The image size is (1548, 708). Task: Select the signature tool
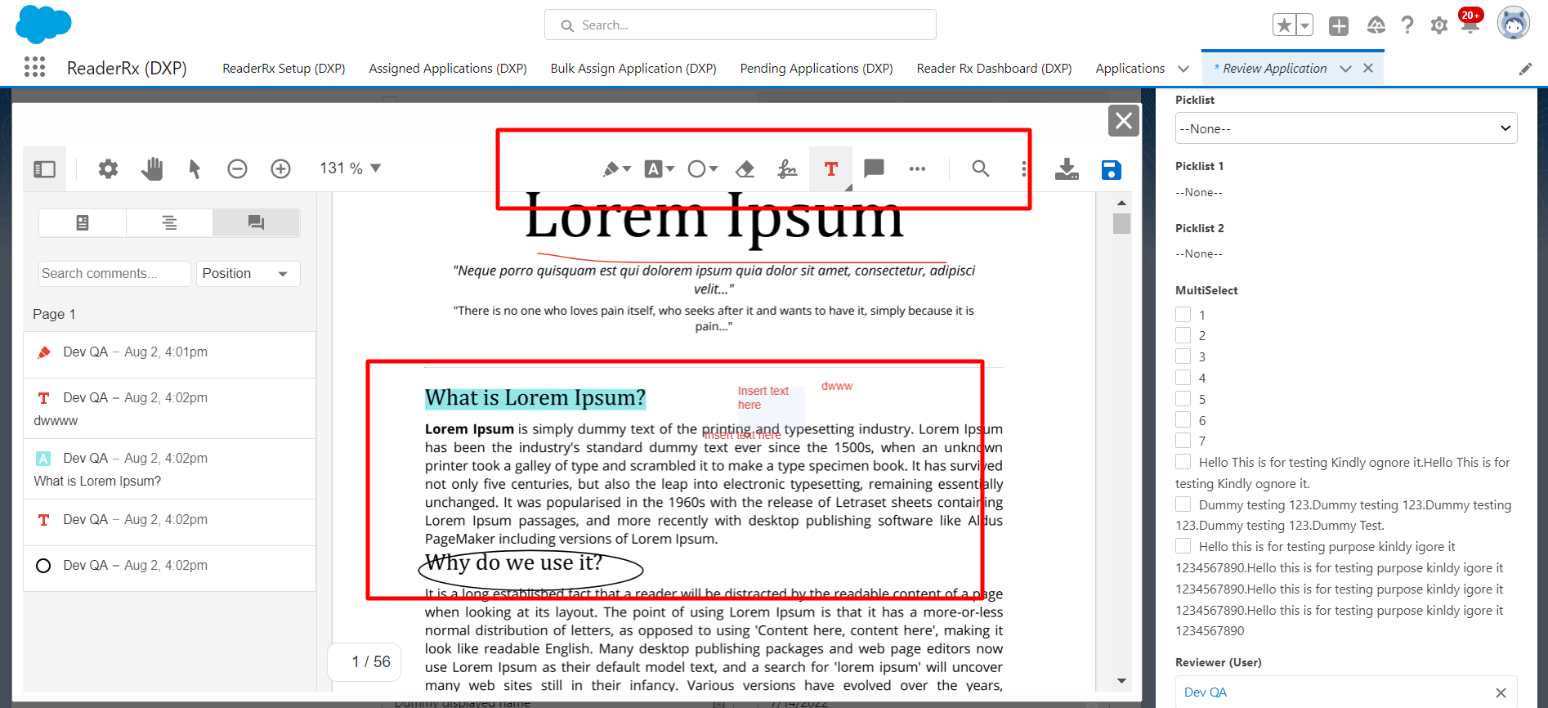tap(787, 169)
